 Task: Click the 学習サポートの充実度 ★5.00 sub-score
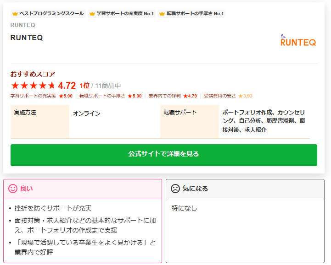[x=41, y=96]
